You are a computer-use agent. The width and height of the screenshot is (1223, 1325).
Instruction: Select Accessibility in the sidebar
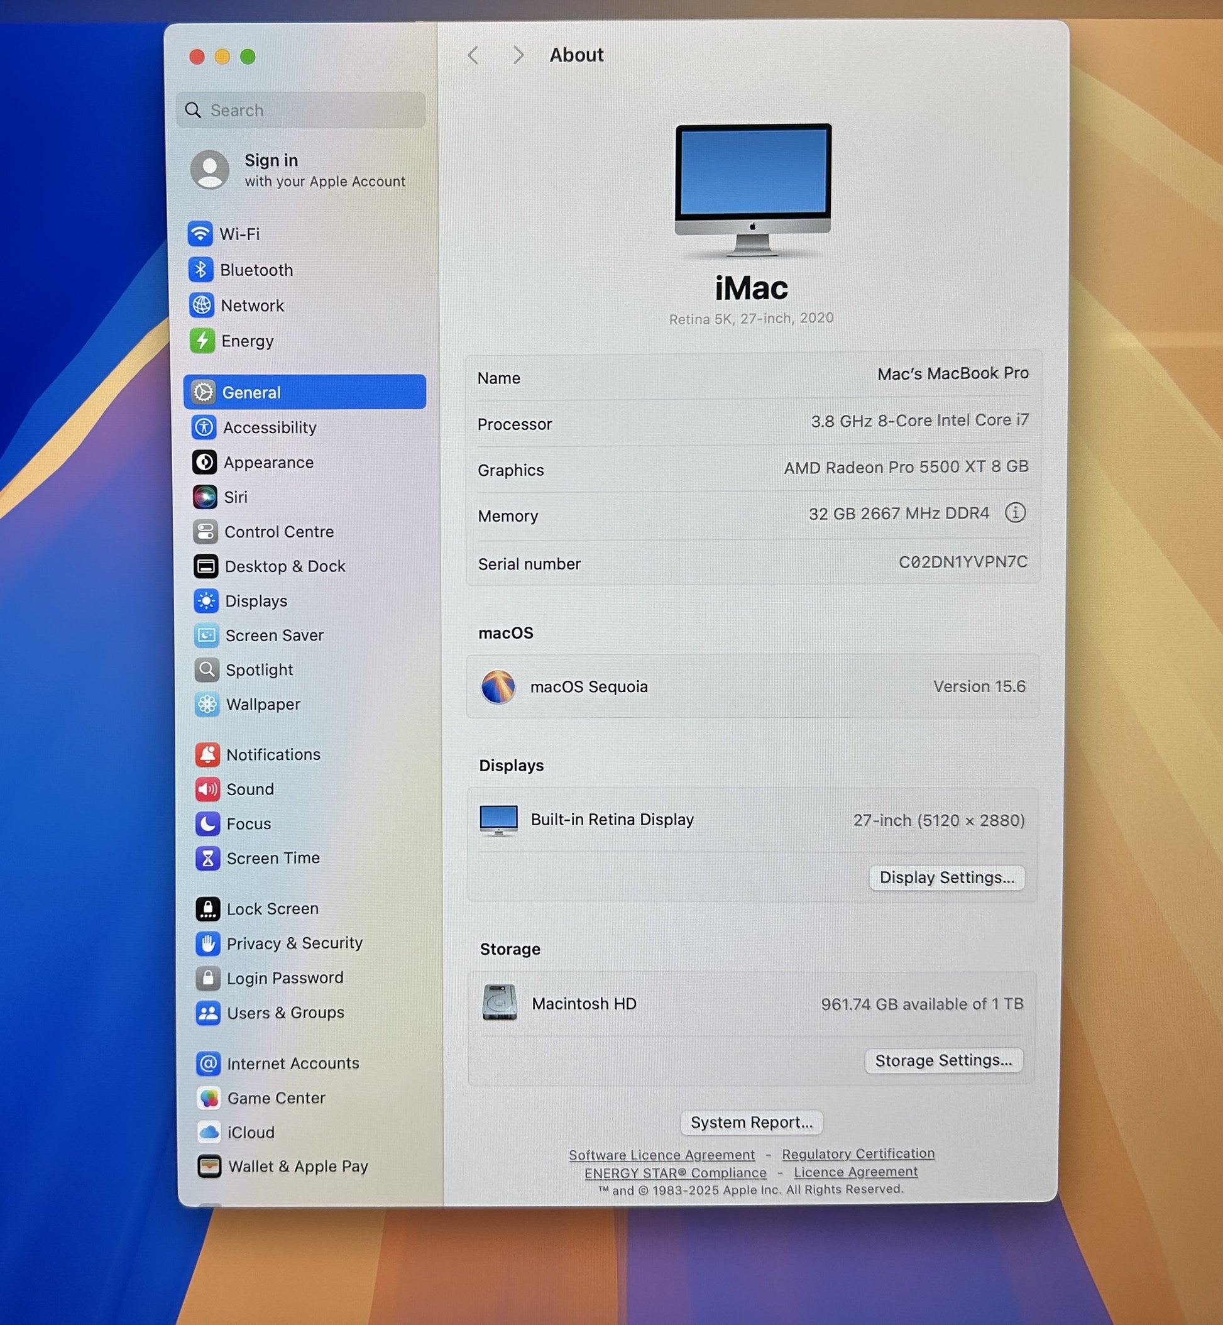tap(270, 427)
